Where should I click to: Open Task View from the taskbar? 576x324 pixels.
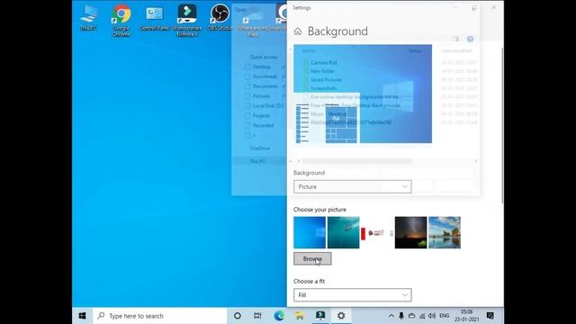point(257,316)
